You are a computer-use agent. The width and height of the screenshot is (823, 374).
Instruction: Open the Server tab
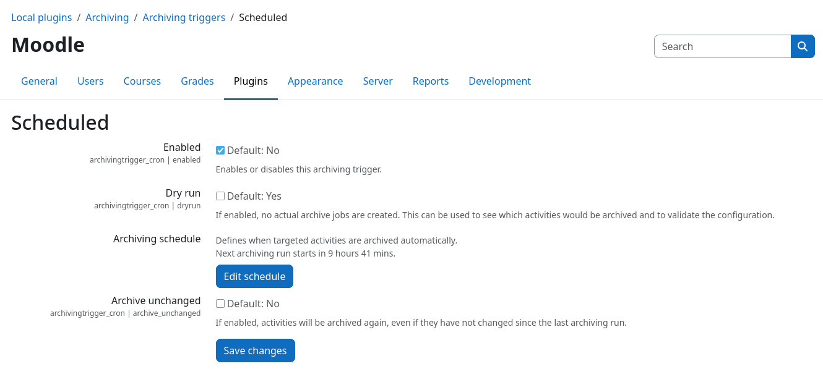378,81
